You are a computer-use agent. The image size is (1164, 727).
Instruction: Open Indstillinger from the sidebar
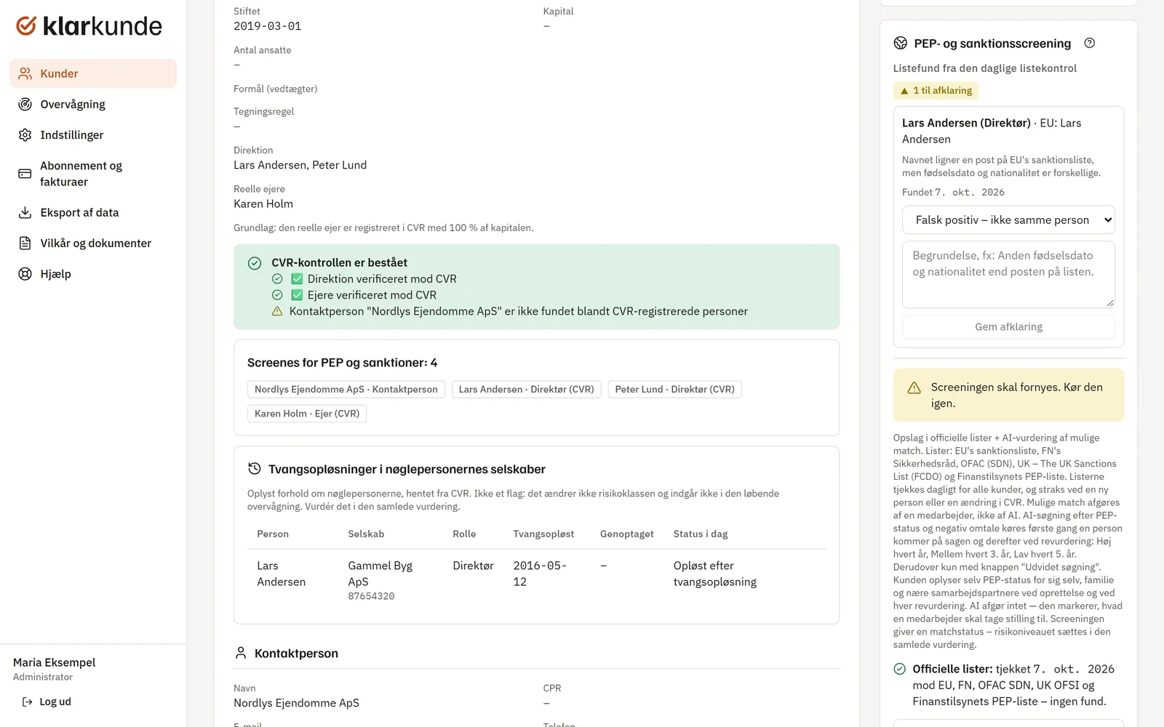(93, 135)
